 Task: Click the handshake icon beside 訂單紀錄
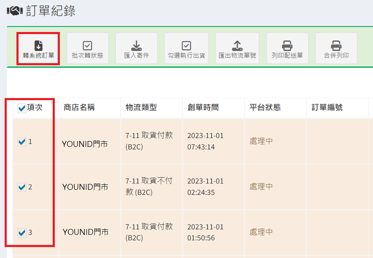15,11
